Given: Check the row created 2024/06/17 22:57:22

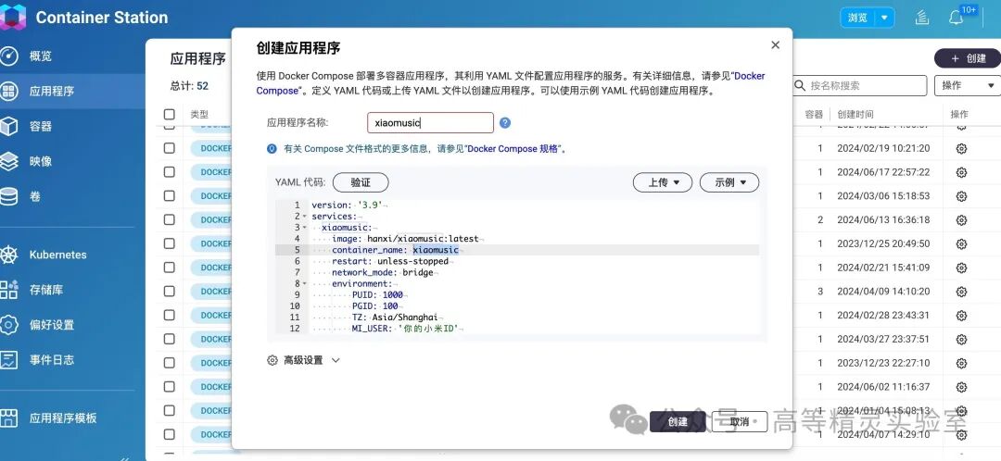Looking at the screenshot, I should (x=170, y=171).
